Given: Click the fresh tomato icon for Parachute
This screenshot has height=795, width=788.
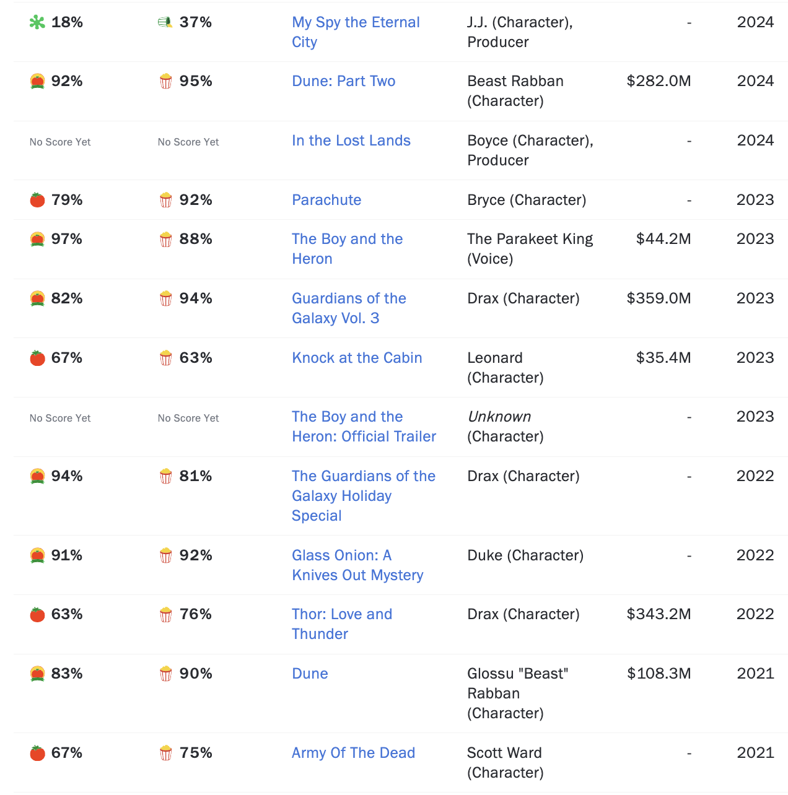Looking at the screenshot, I should click(37, 200).
